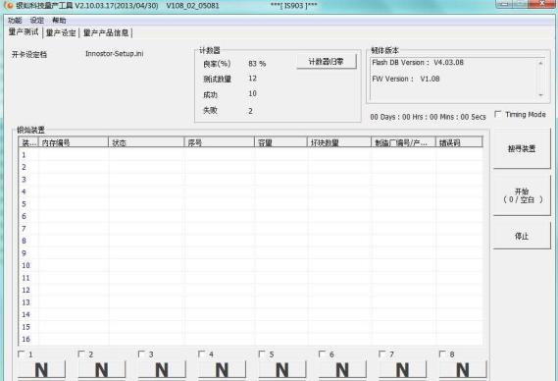
Task: Click the N status button under port 7
Action: point(402,369)
